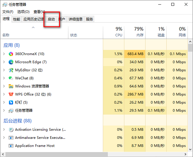Viewport: 193px width, 157px height.
Task: Click the WPS Office icon
Action: click(x=11, y=94)
